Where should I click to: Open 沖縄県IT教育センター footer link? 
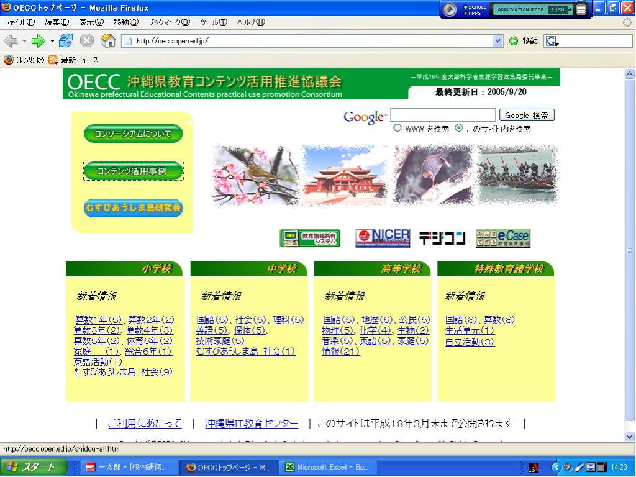pos(252,424)
